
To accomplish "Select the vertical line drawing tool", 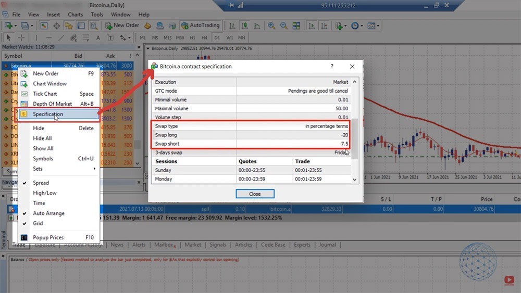I will pyautogui.click(x=36, y=37).
